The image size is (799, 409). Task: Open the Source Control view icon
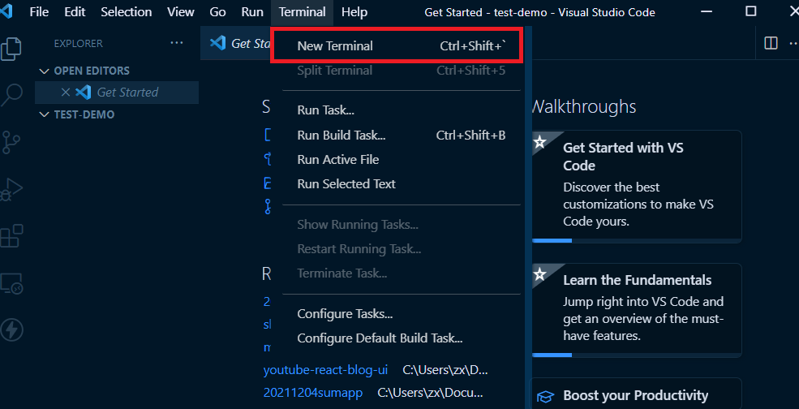pos(11,142)
